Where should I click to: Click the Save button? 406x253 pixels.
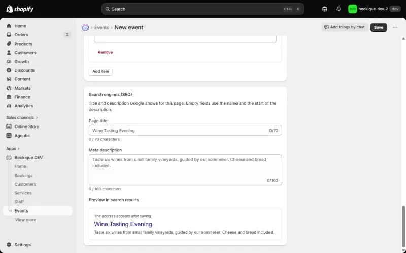tap(379, 27)
